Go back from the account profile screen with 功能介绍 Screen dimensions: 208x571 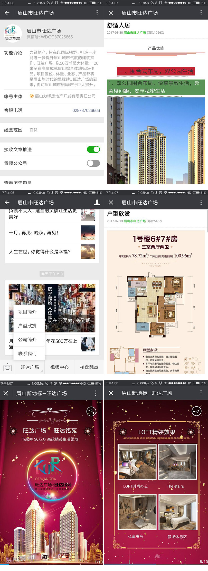point(7,13)
